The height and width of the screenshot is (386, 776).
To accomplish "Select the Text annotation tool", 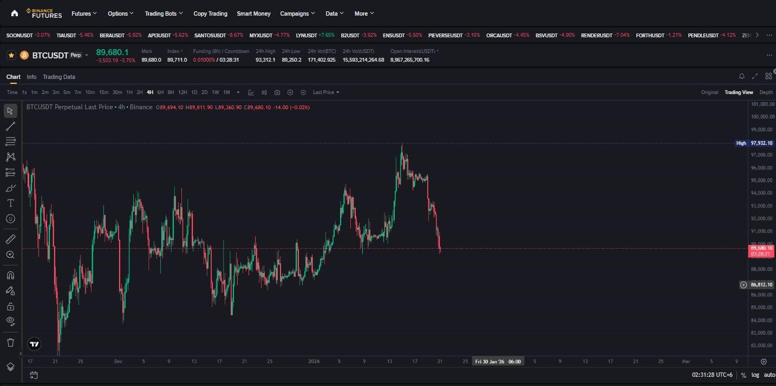I will pyautogui.click(x=10, y=203).
